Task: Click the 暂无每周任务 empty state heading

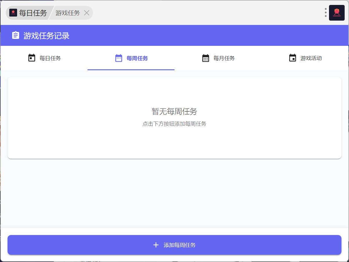Action: [x=174, y=111]
